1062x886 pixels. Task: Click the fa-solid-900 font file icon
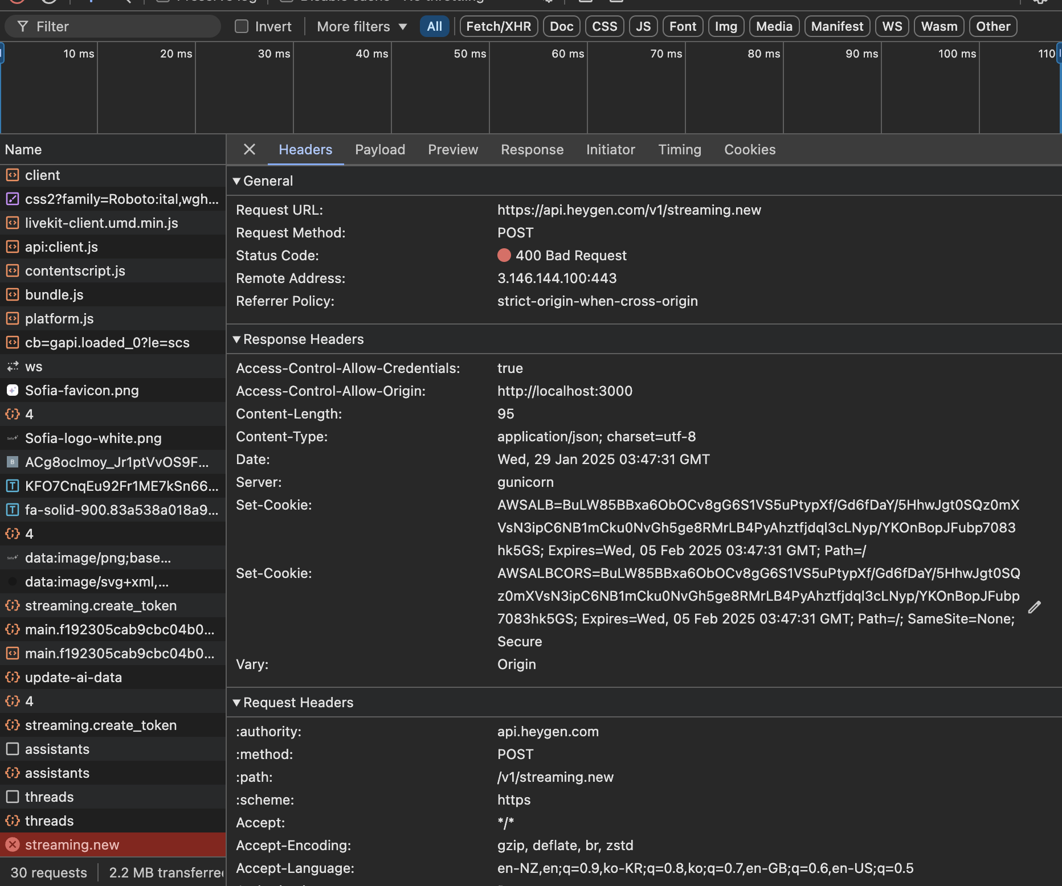tap(13, 510)
